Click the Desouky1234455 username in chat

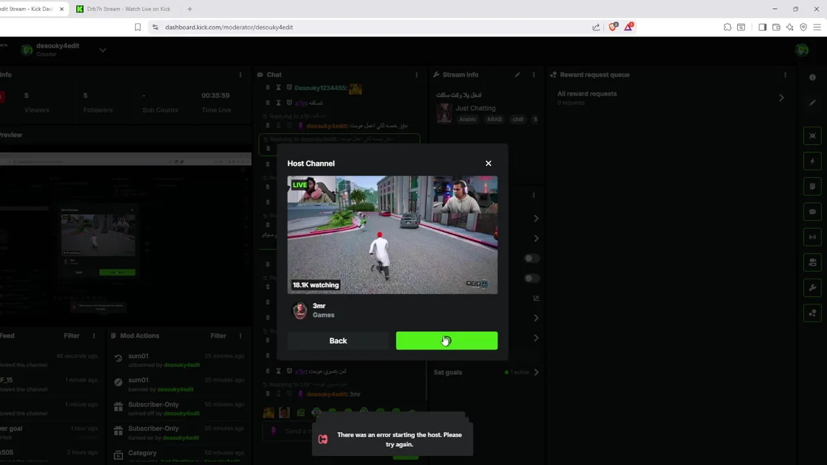320,88
